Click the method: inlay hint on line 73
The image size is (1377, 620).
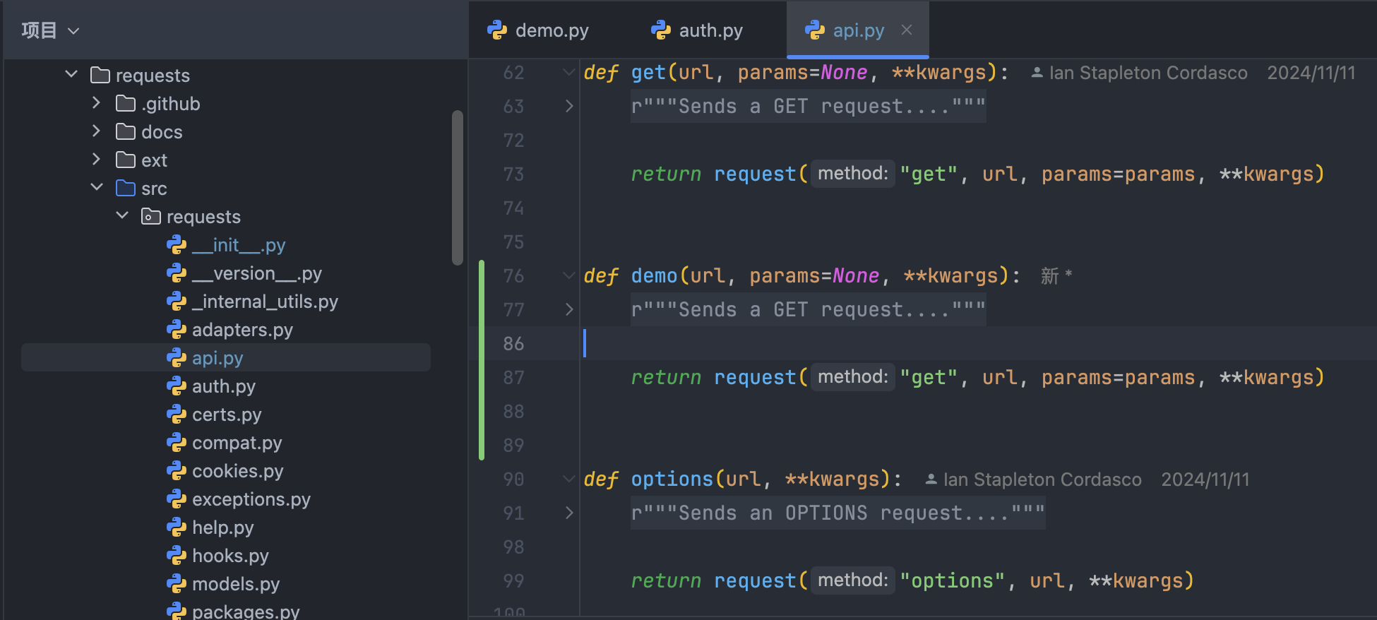pos(852,174)
